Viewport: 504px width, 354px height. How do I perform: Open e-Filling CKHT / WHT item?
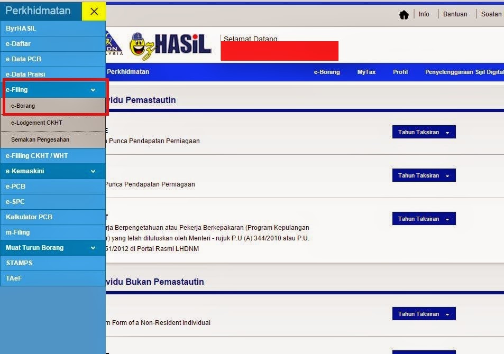click(x=53, y=156)
